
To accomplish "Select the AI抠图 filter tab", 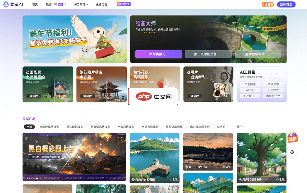I will pos(221,127).
